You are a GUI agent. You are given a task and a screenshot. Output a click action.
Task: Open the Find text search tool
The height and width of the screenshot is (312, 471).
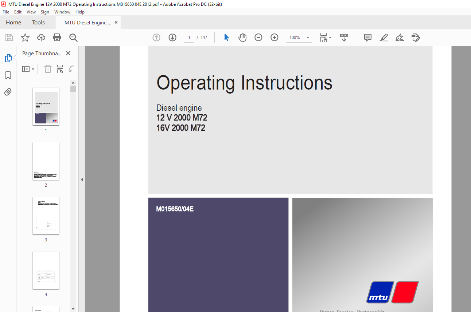[73, 37]
